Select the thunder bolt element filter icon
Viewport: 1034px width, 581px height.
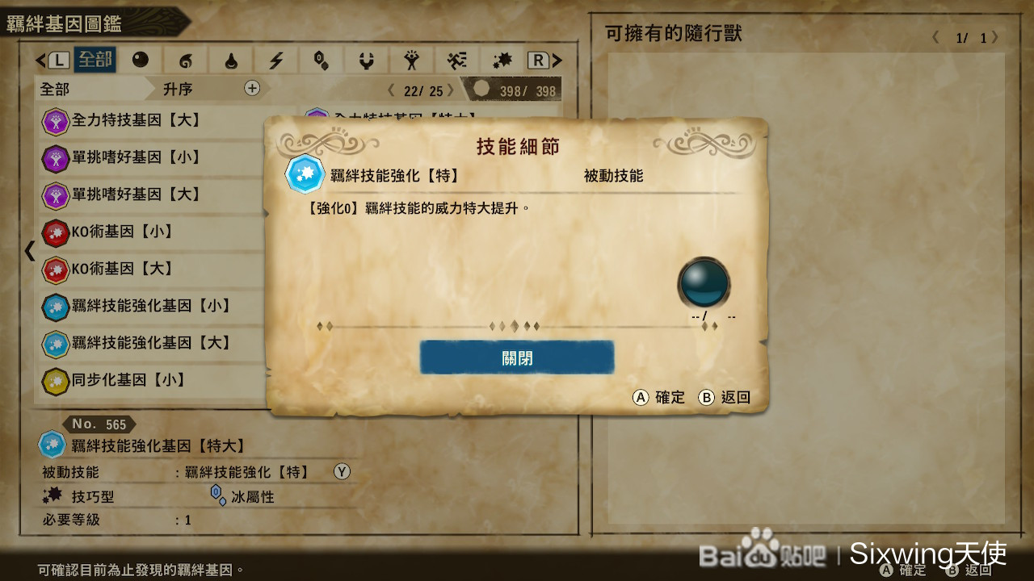pos(276,61)
